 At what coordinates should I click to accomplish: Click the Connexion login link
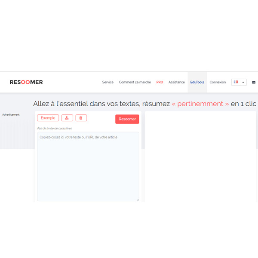218,82
